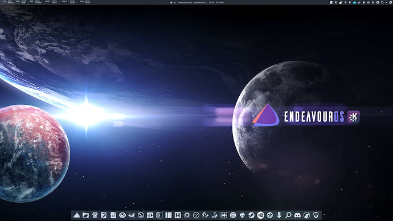The image size is (393, 221).
Task: Open the clock showing Wednesday, September date
Action: (x=200, y=2)
